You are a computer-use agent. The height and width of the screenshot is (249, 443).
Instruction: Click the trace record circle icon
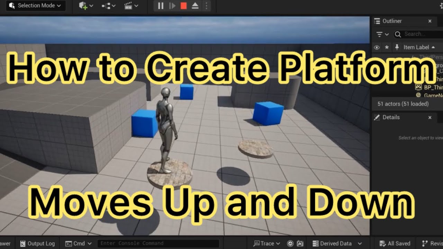[291, 243]
